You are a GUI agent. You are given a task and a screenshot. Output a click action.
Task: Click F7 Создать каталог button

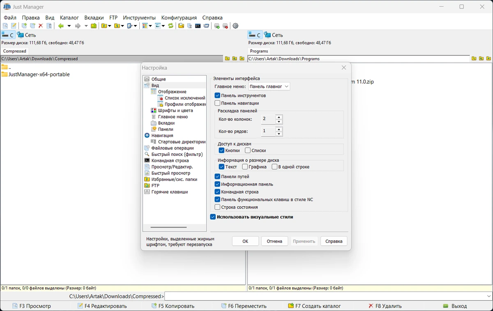click(315, 306)
